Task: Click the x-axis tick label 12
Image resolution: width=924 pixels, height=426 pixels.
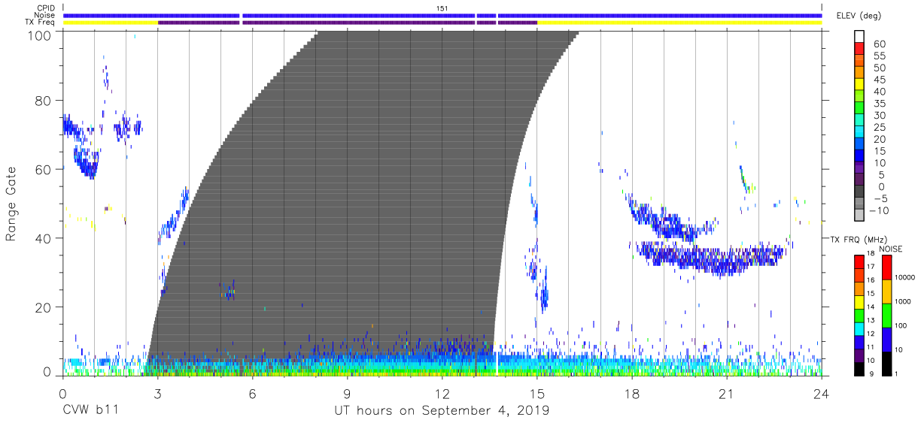Action: [442, 394]
